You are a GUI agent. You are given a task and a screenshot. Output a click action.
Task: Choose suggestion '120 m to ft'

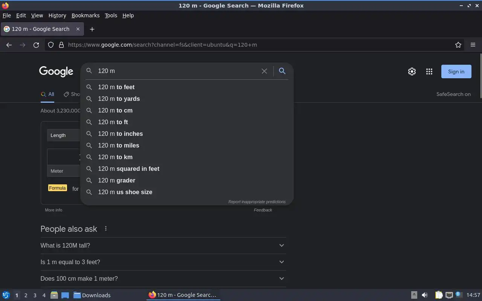187,122
